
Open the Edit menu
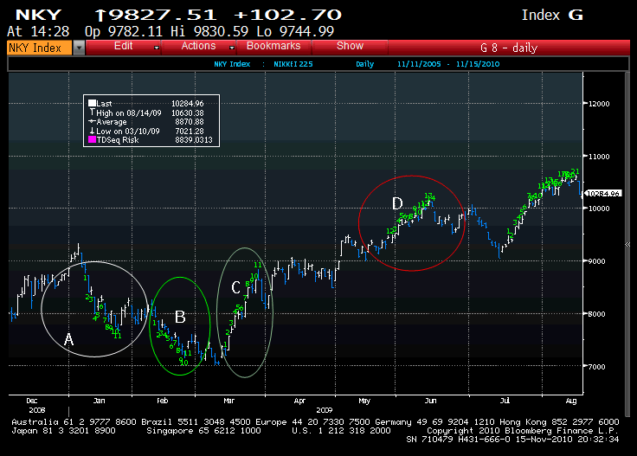[x=124, y=46]
